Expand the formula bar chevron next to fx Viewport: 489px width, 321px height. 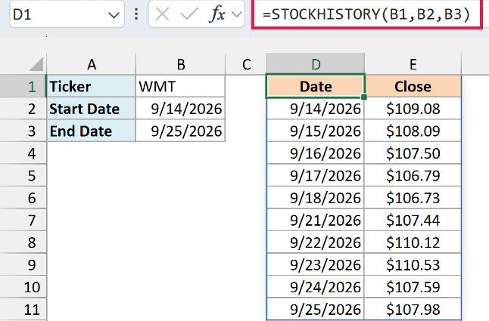click(237, 14)
